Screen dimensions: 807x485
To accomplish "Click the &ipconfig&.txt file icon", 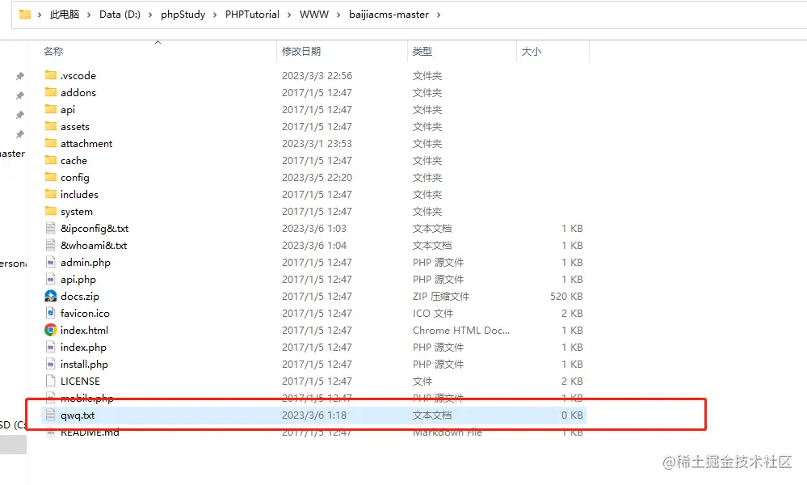I will [50, 228].
